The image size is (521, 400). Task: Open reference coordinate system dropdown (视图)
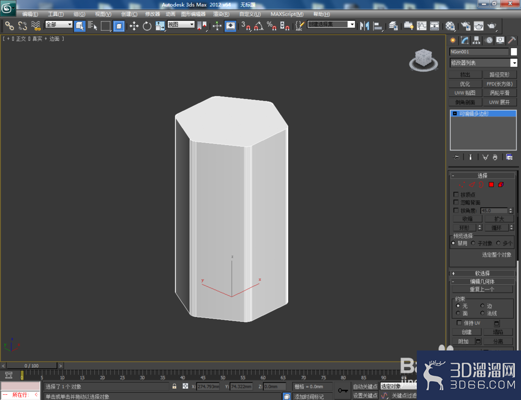click(x=181, y=25)
